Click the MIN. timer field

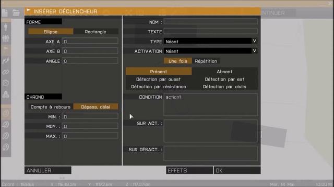(x=90, y=116)
